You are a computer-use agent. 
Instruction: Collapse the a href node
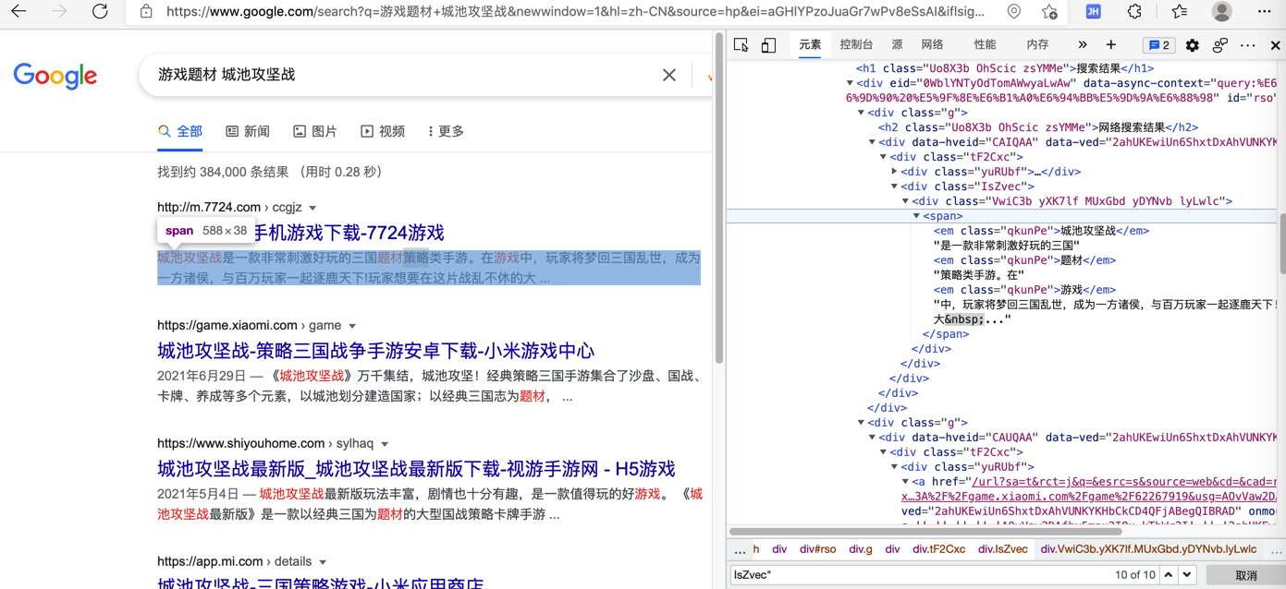[905, 482]
